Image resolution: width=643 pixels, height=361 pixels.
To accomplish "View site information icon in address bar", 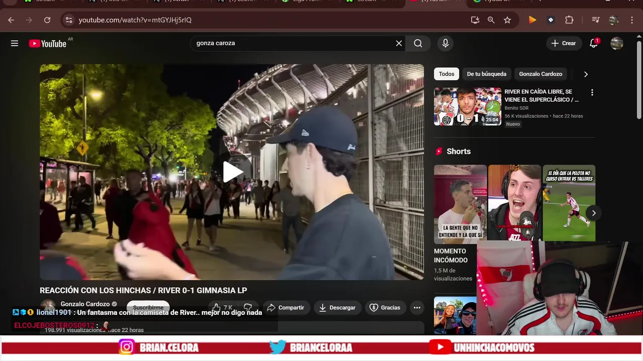I will click(x=69, y=20).
